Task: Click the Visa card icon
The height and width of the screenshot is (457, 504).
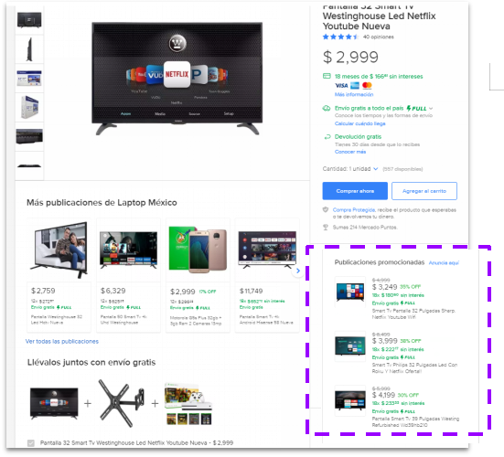Action: click(x=341, y=85)
